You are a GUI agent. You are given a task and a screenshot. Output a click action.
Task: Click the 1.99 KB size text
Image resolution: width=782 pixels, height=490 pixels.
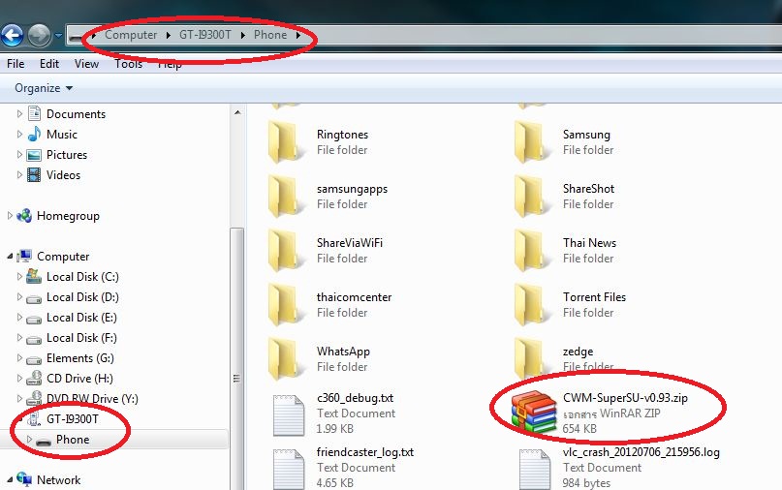(335, 429)
